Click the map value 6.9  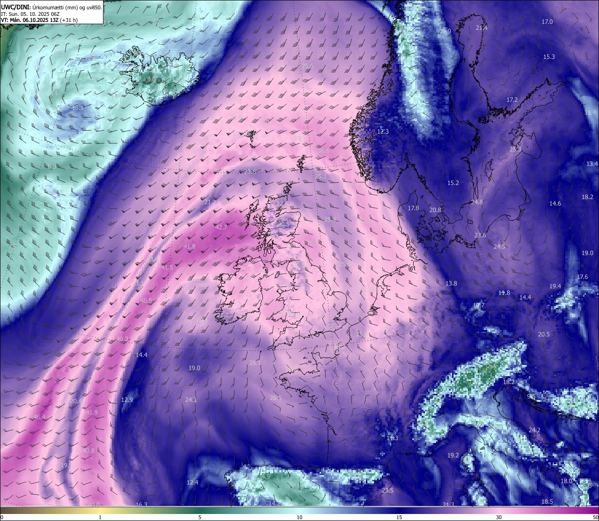click(x=52, y=166)
